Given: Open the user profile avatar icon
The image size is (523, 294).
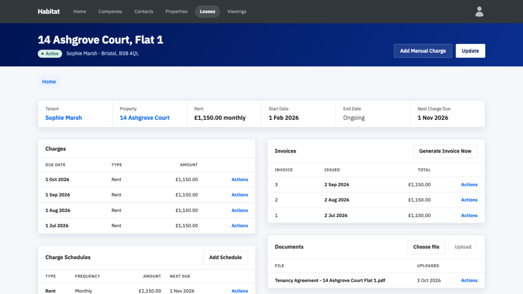Looking at the screenshot, I should click(x=479, y=12).
